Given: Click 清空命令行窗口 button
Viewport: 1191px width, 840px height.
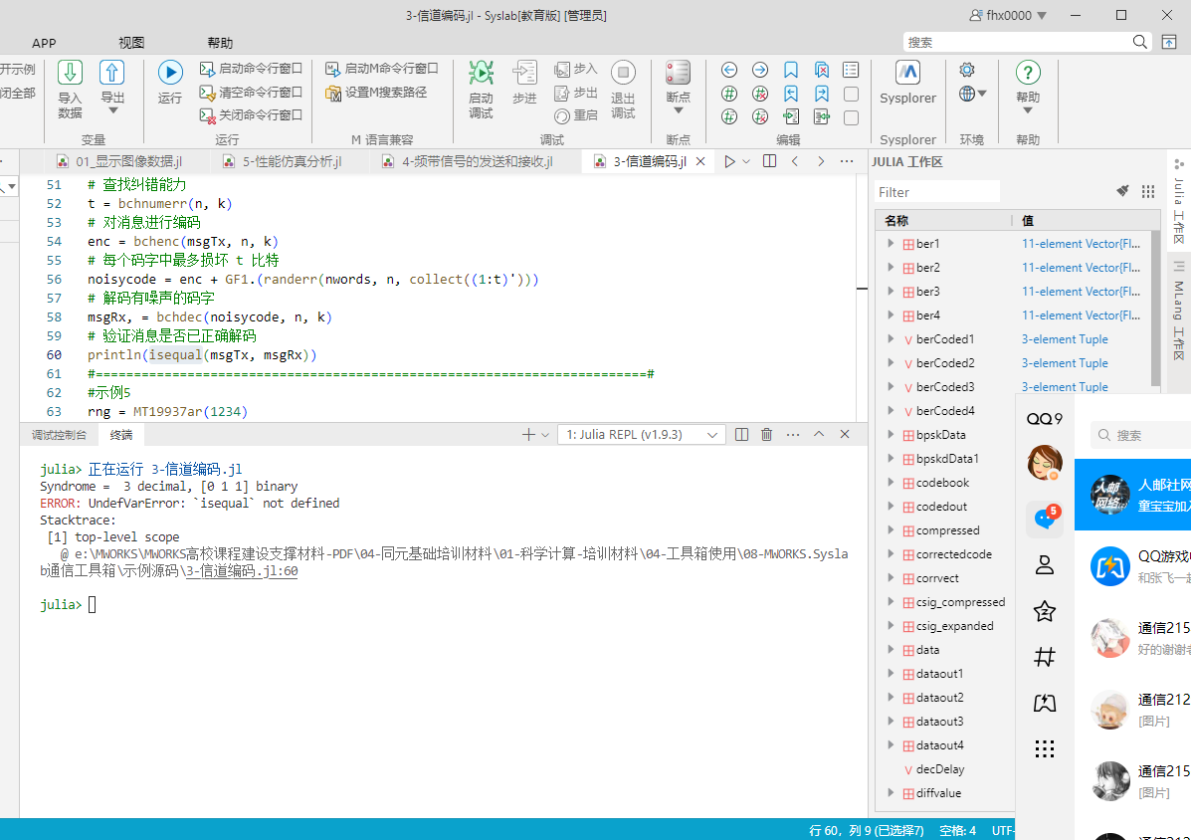Looking at the screenshot, I should (252, 93).
